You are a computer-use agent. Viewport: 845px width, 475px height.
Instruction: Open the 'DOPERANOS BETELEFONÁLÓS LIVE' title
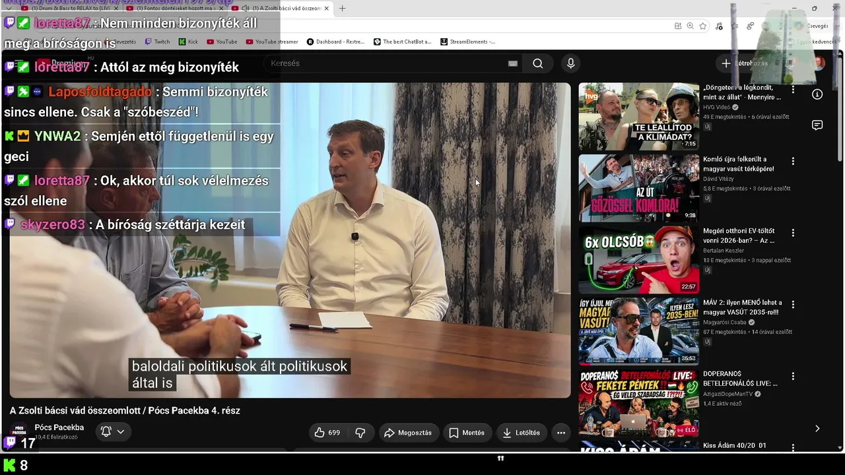click(740, 379)
